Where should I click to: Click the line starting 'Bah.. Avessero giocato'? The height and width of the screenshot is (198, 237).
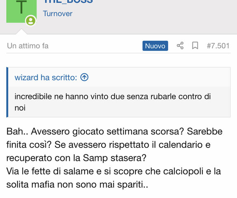pos(114,132)
